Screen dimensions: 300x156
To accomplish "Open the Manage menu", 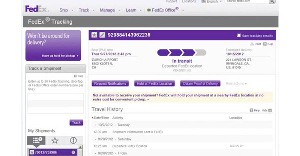I will [x=110, y=10].
